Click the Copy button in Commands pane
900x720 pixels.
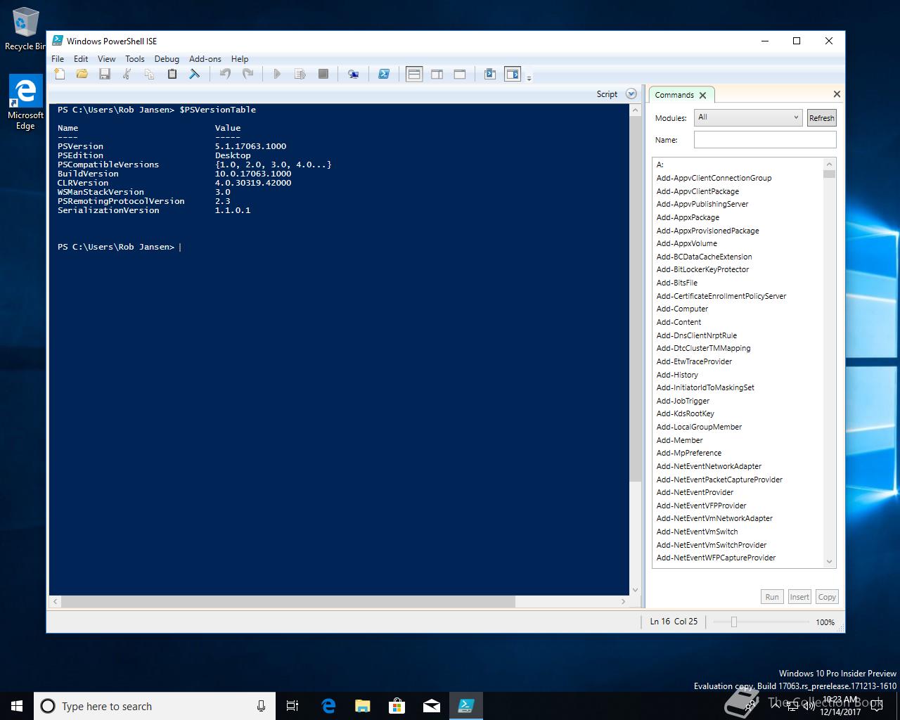[827, 597]
